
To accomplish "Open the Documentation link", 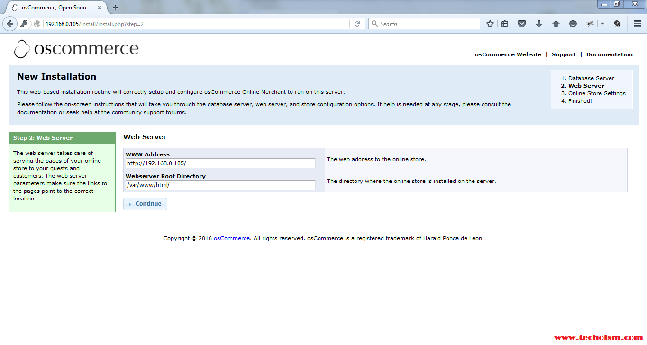I will (x=610, y=54).
